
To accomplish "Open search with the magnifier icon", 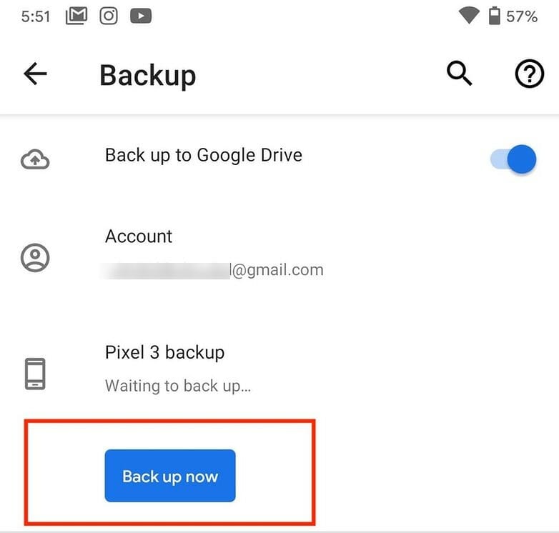I will point(459,74).
